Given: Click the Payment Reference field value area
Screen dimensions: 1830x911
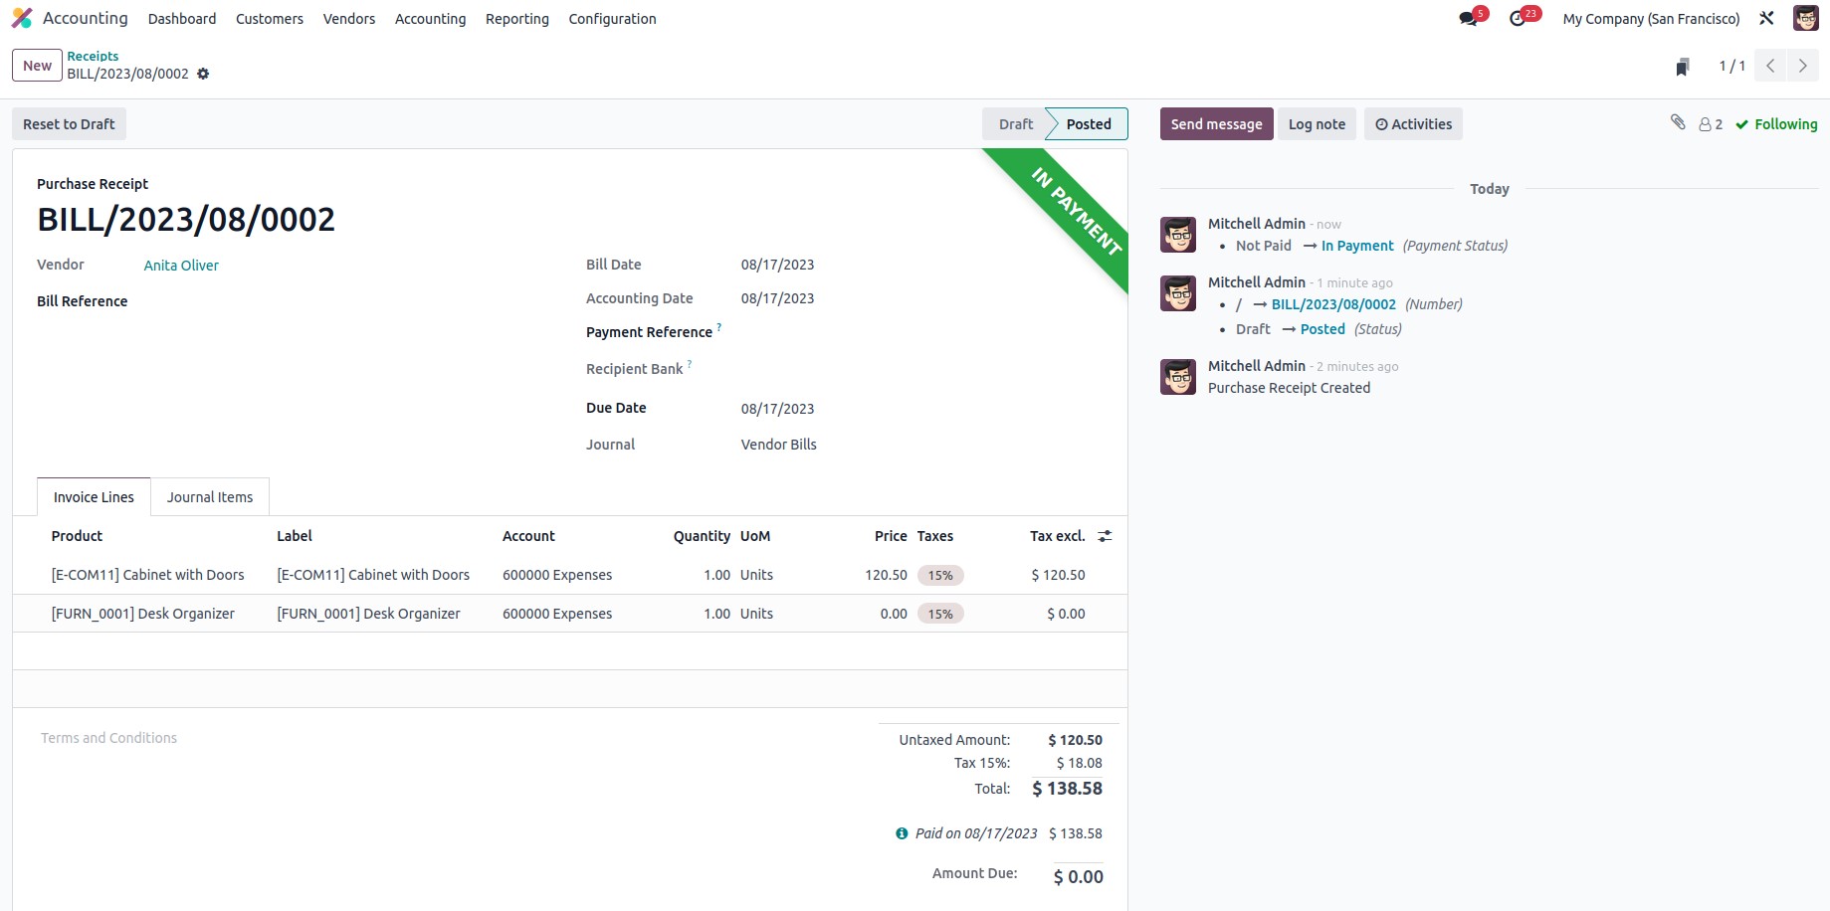Looking at the screenshot, I should [x=922, y=332].
